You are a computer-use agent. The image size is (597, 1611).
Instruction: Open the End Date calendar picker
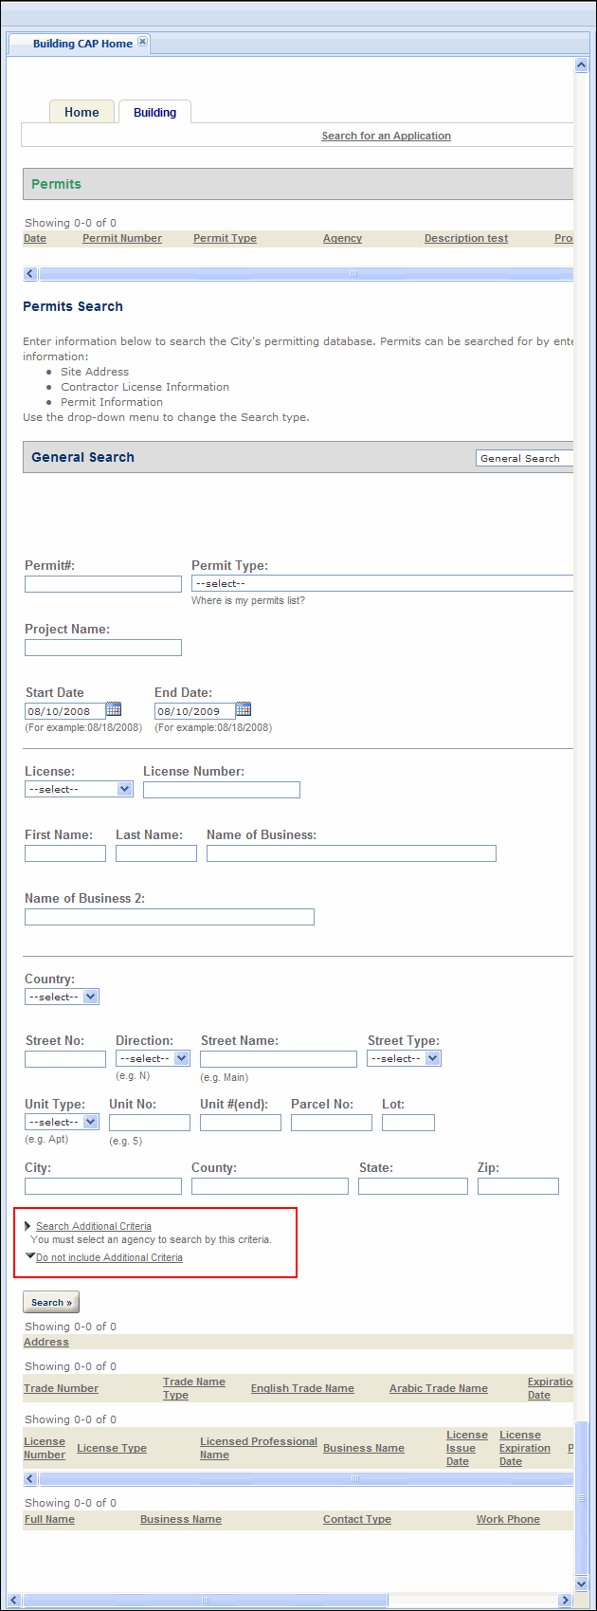244,709
